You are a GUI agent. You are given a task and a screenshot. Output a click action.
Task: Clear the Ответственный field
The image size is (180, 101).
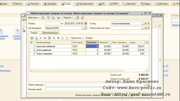148,85
